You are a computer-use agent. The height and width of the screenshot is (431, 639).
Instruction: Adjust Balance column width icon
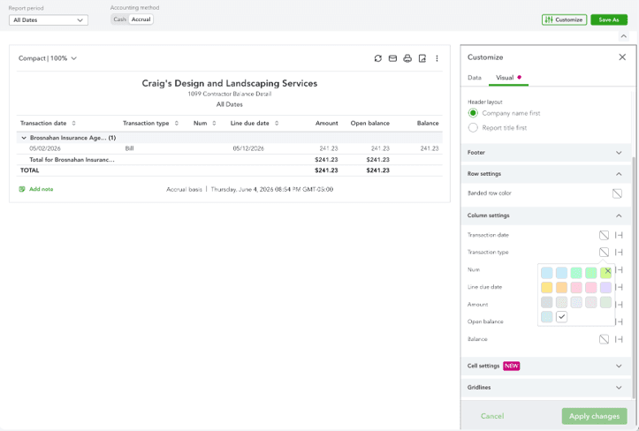[x=619, y=339]
